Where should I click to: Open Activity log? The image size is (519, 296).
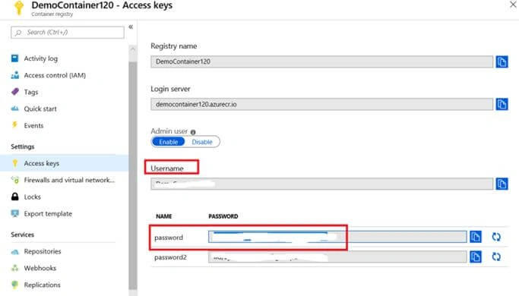(41, 58)
